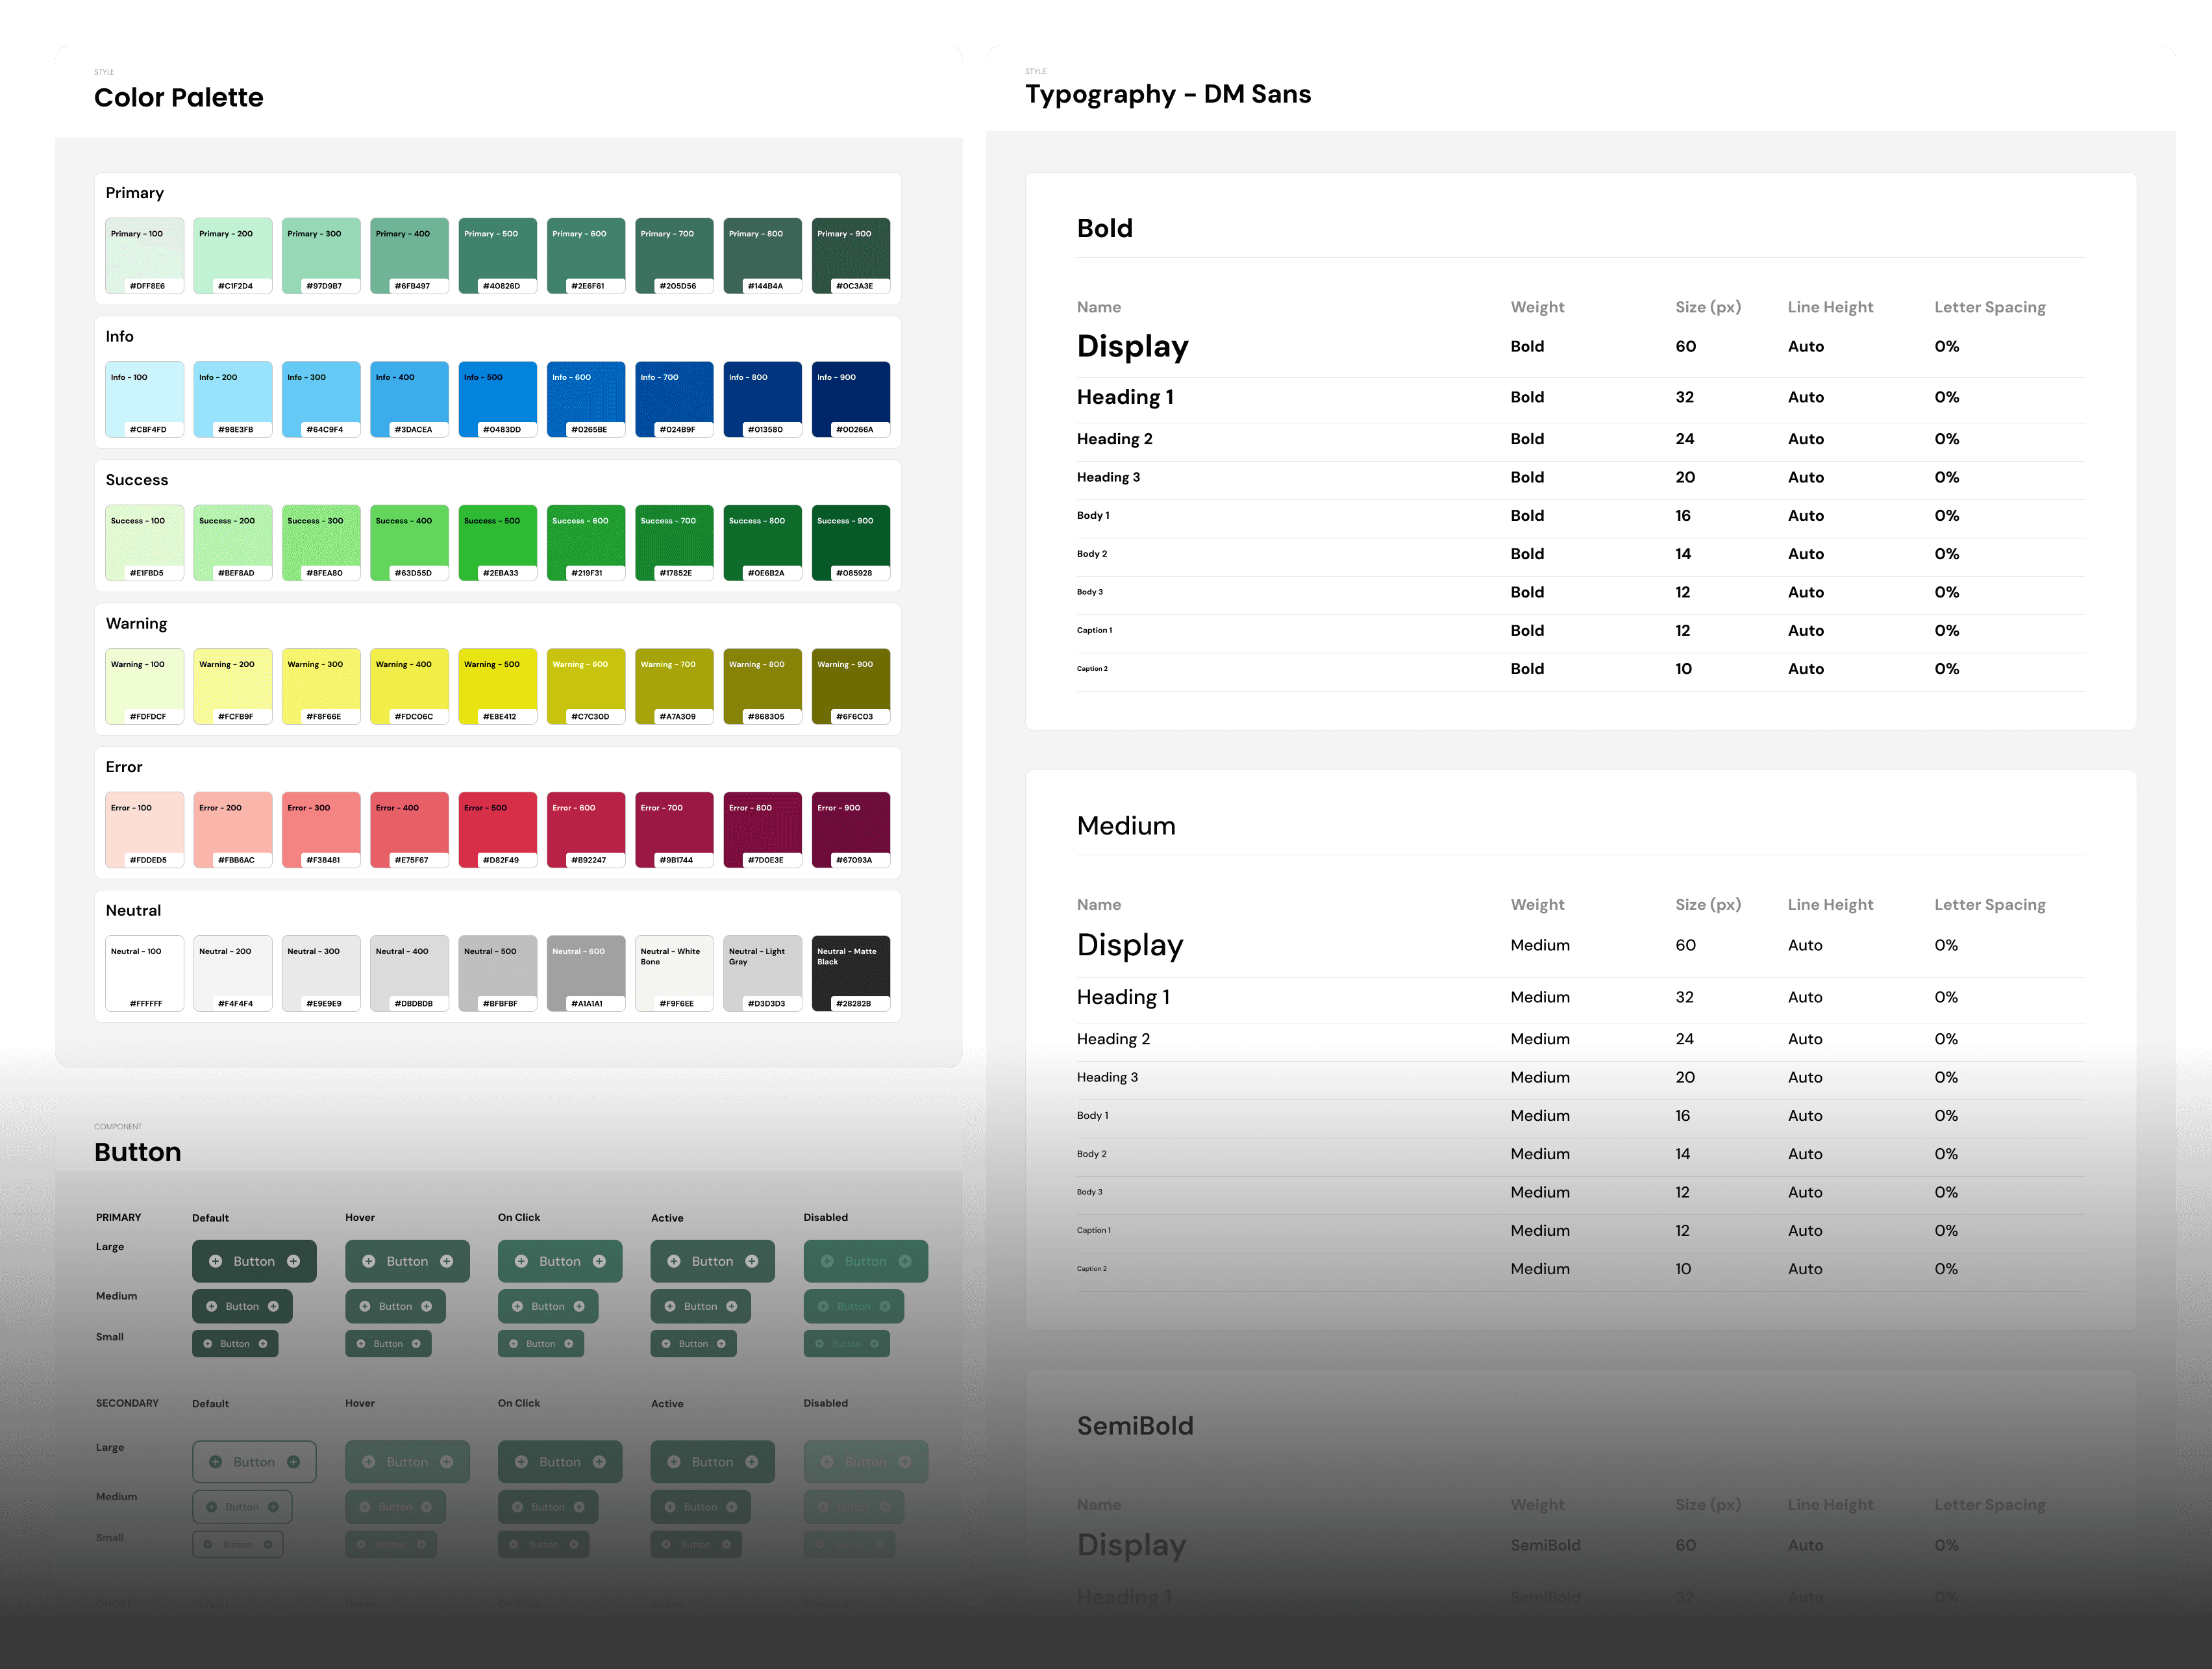This screenshot has width=2212, height=1669.
Task: Click the Neutral - Matte Black swatch
Action: point(850,973)
